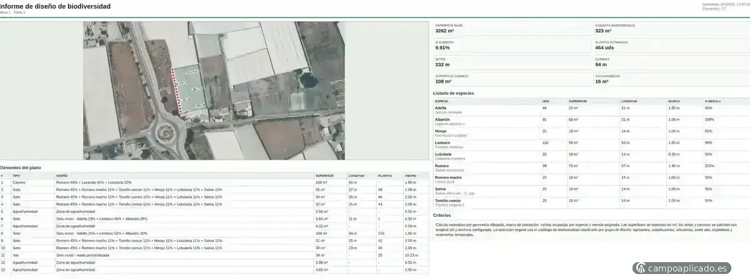750x279 pixels.
Task: Click the Latin name "Lobularia maritima"
Action: pos(450,158)
